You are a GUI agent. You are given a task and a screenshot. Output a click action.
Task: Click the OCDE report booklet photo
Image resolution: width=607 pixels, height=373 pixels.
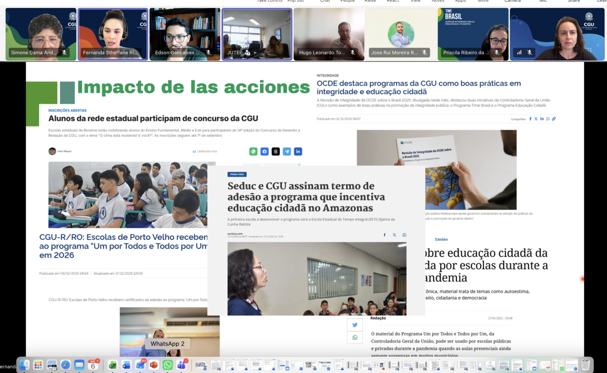coord(437,170)
